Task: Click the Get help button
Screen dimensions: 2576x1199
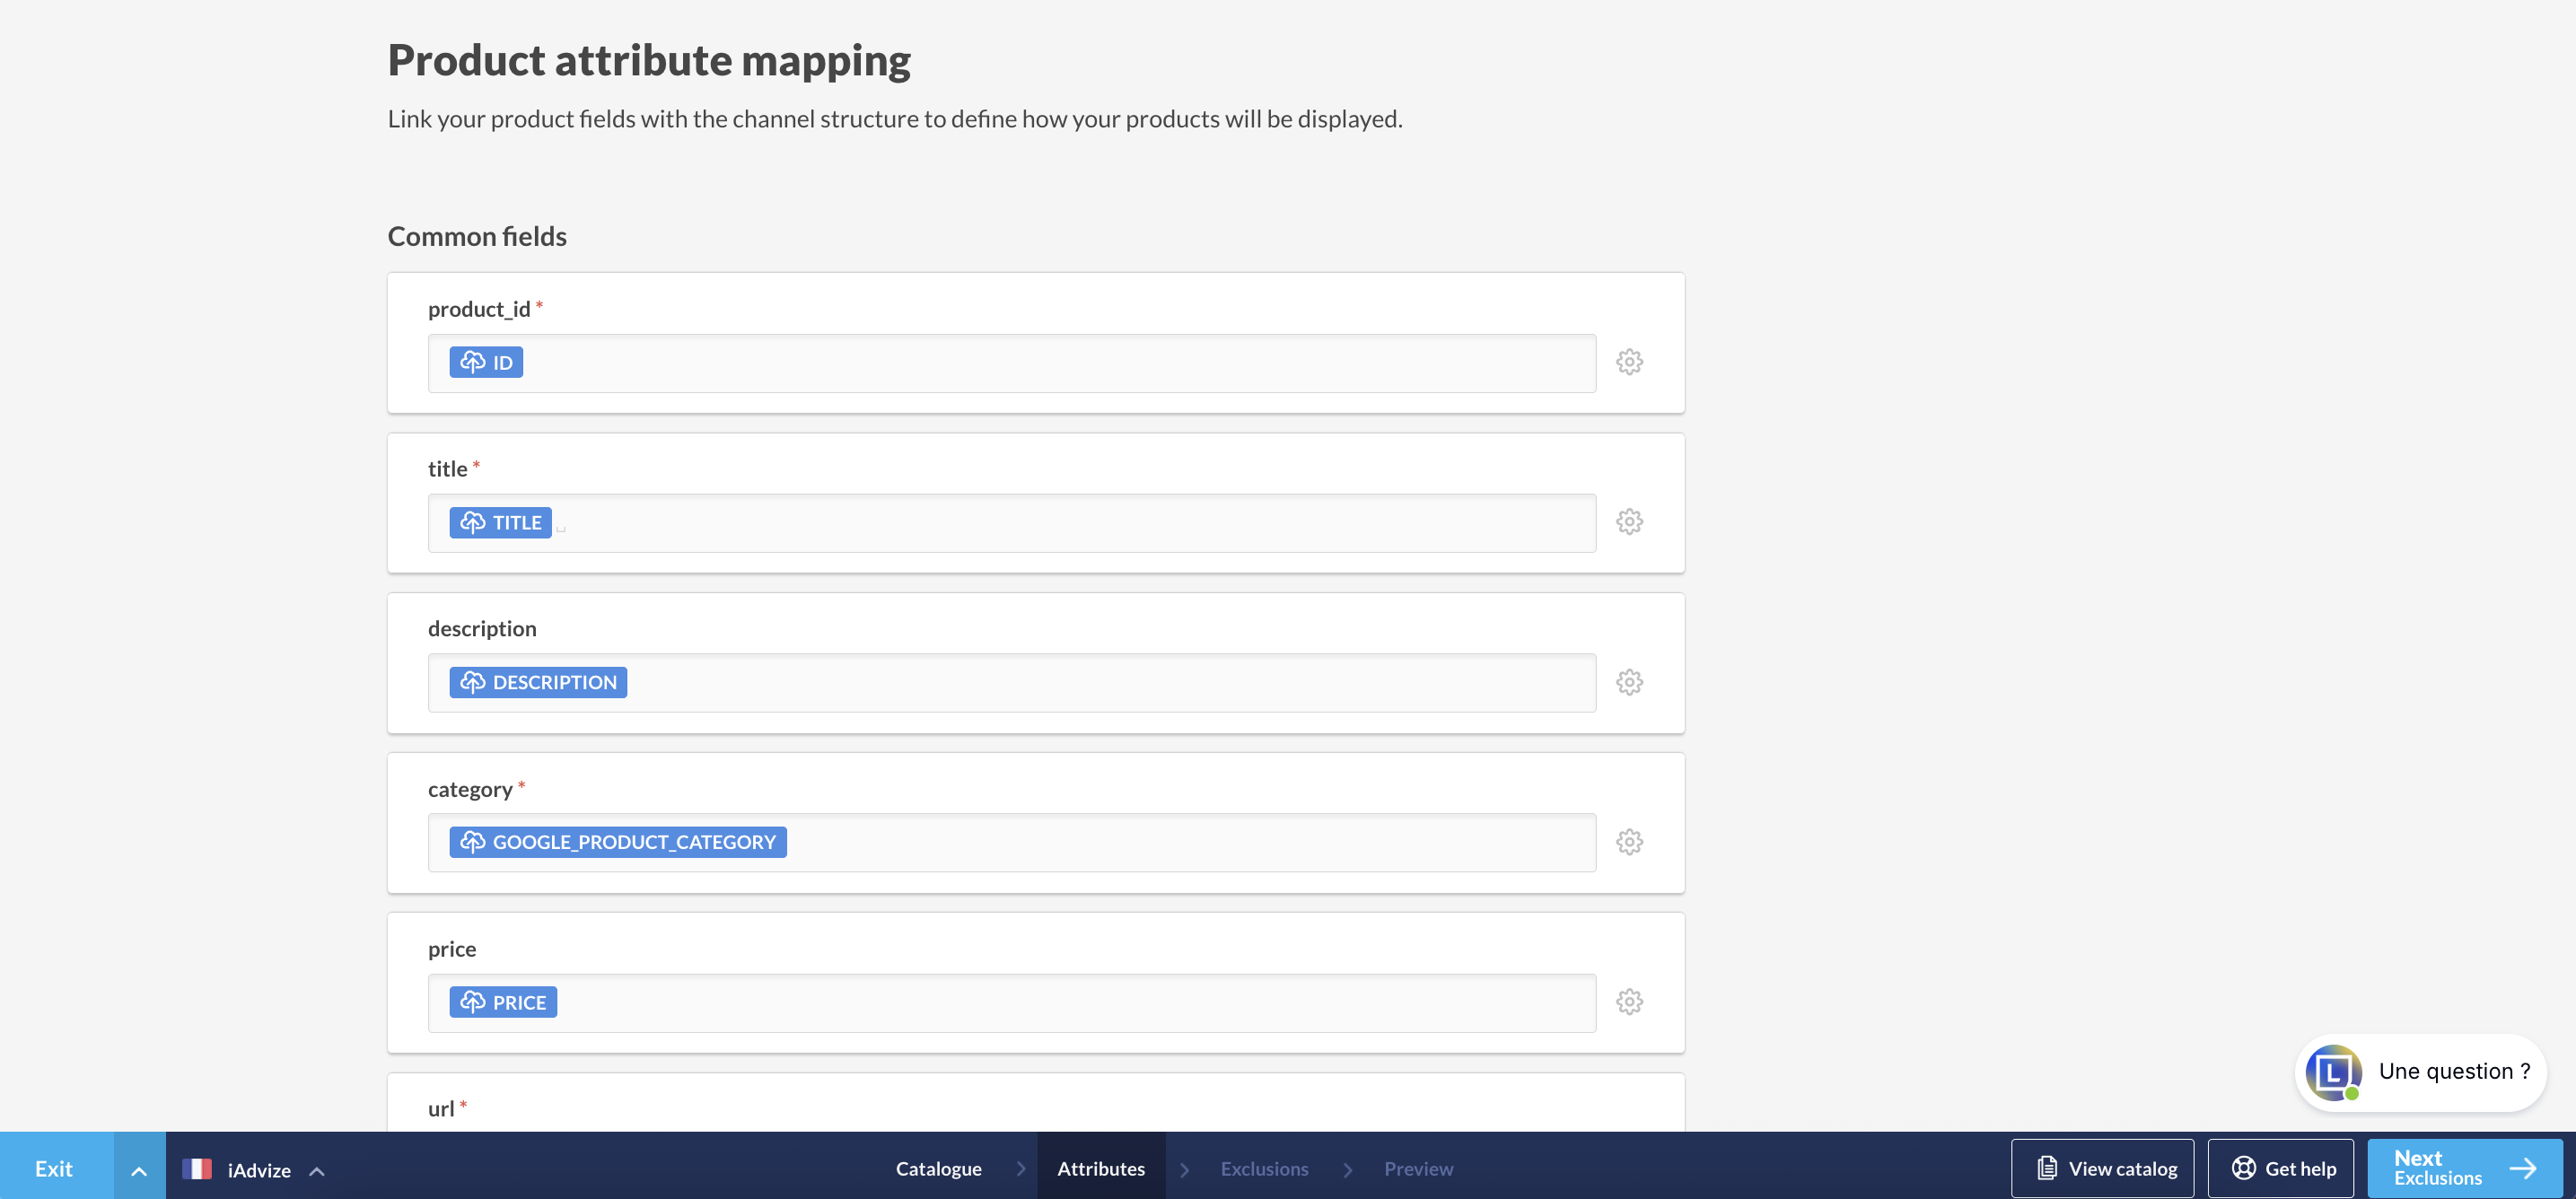Action: (2280, 1168)
